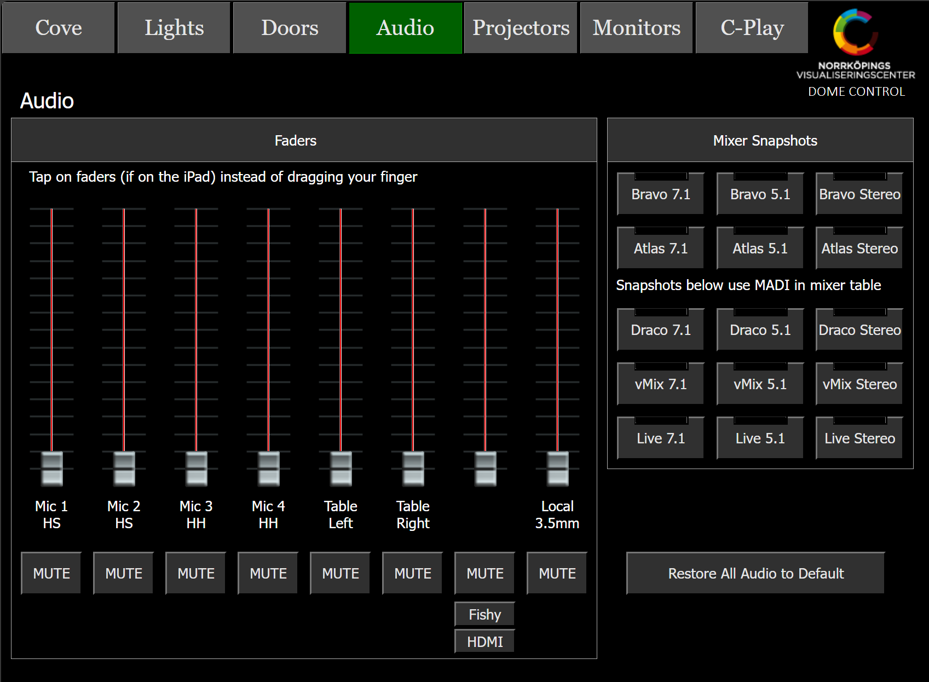This screenshot has width=929, height=682.
Task: Load the Atlas 5.1 snapshot
Action: click(760, 248)
